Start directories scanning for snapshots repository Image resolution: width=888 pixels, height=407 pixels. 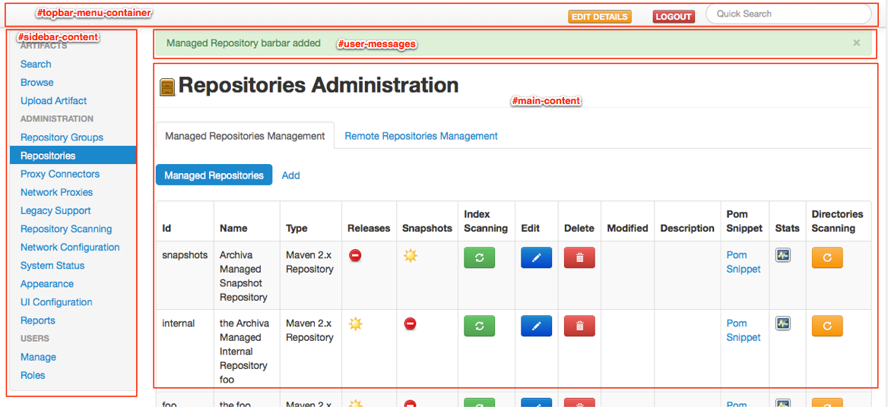click(x=826, y=257)
